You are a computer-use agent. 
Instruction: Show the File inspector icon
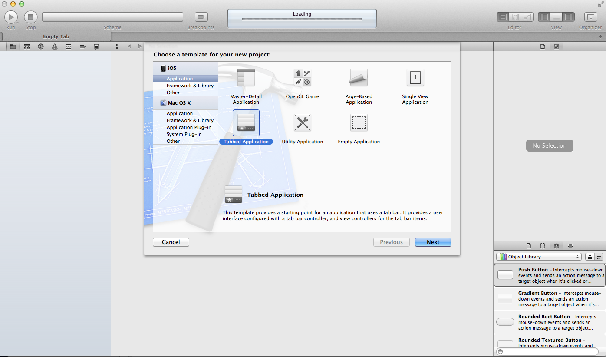point(543,46)
